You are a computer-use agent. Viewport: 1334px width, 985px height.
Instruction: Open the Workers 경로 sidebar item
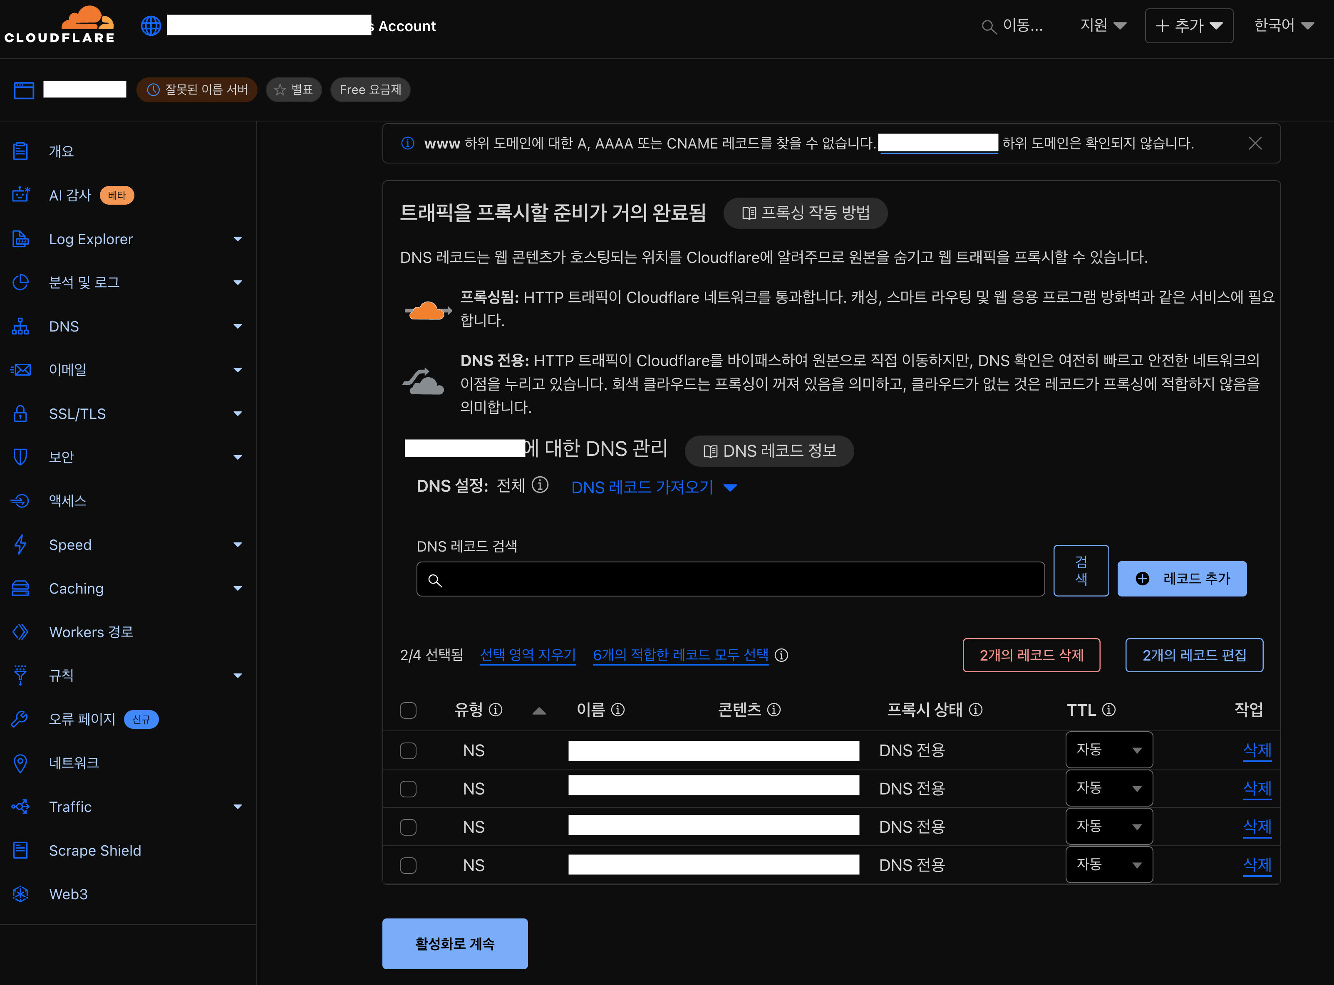91,632
